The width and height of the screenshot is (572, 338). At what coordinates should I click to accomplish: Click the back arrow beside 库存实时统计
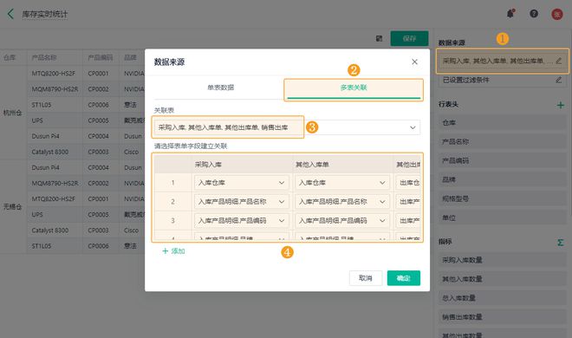tap(10, 14)
